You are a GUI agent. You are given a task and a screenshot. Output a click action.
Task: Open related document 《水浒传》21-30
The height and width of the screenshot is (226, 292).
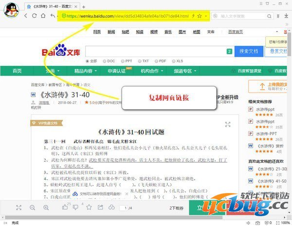(x=272, y=169)
